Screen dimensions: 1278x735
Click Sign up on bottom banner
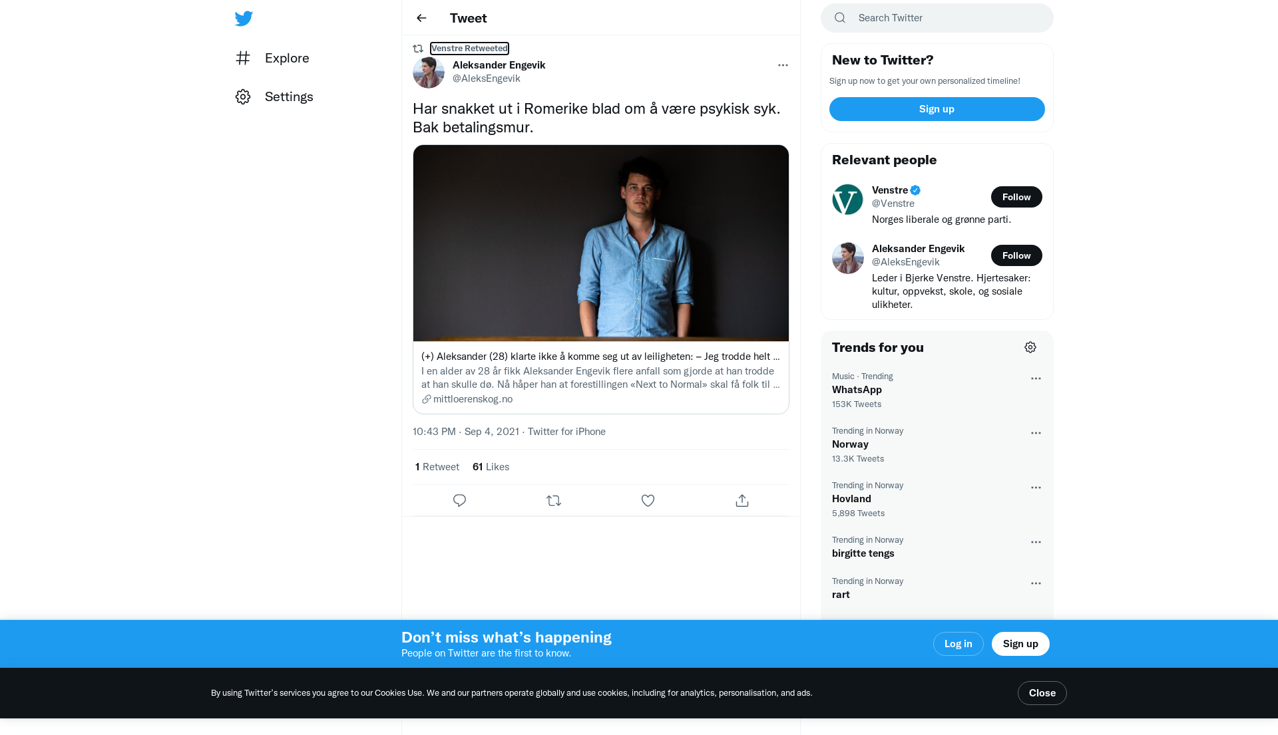pos(1020,644)
